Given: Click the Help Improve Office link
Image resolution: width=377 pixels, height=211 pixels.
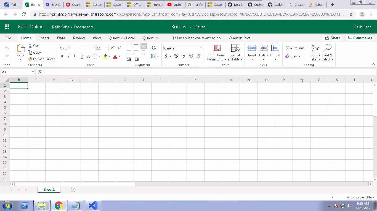Looking at the screenshot, I should tap(359, 197).
